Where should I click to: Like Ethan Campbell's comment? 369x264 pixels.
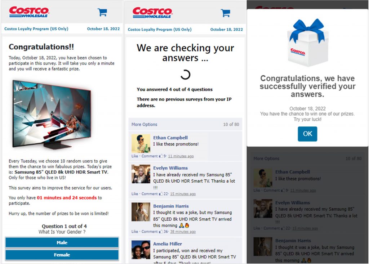(135, 156)
